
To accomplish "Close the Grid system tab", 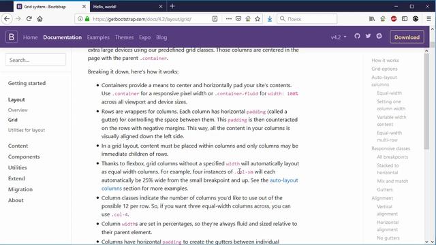I will [84, 6].
